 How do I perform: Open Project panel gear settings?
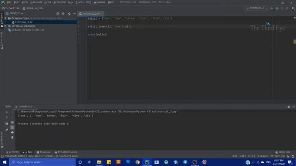69,13
